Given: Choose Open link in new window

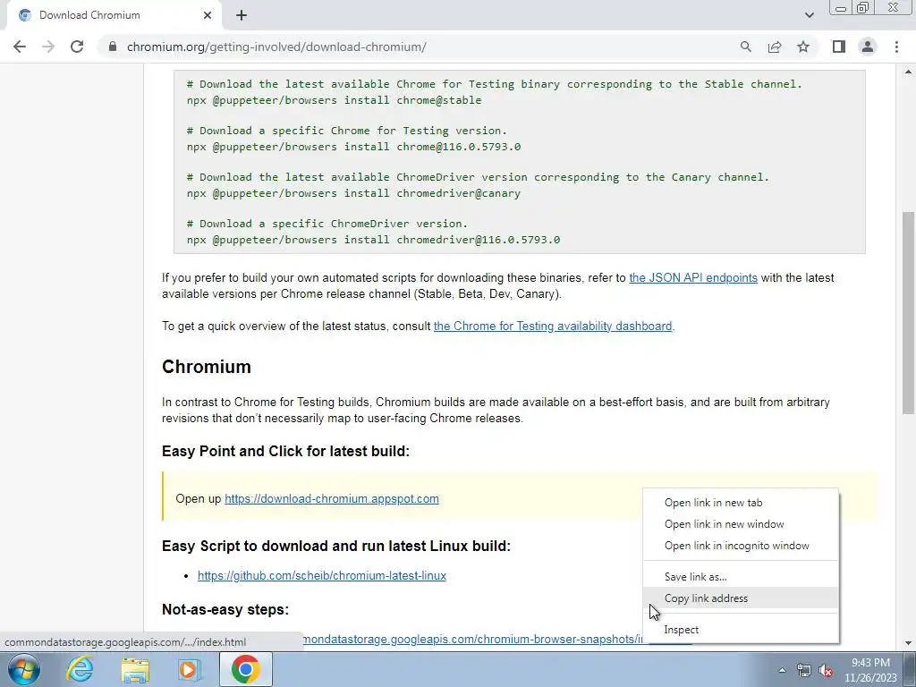Looking at the screenshot, I should (x=741, y=524).
